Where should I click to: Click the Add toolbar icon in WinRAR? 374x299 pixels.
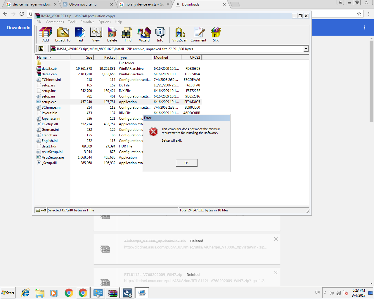click(x=45, y=35)
